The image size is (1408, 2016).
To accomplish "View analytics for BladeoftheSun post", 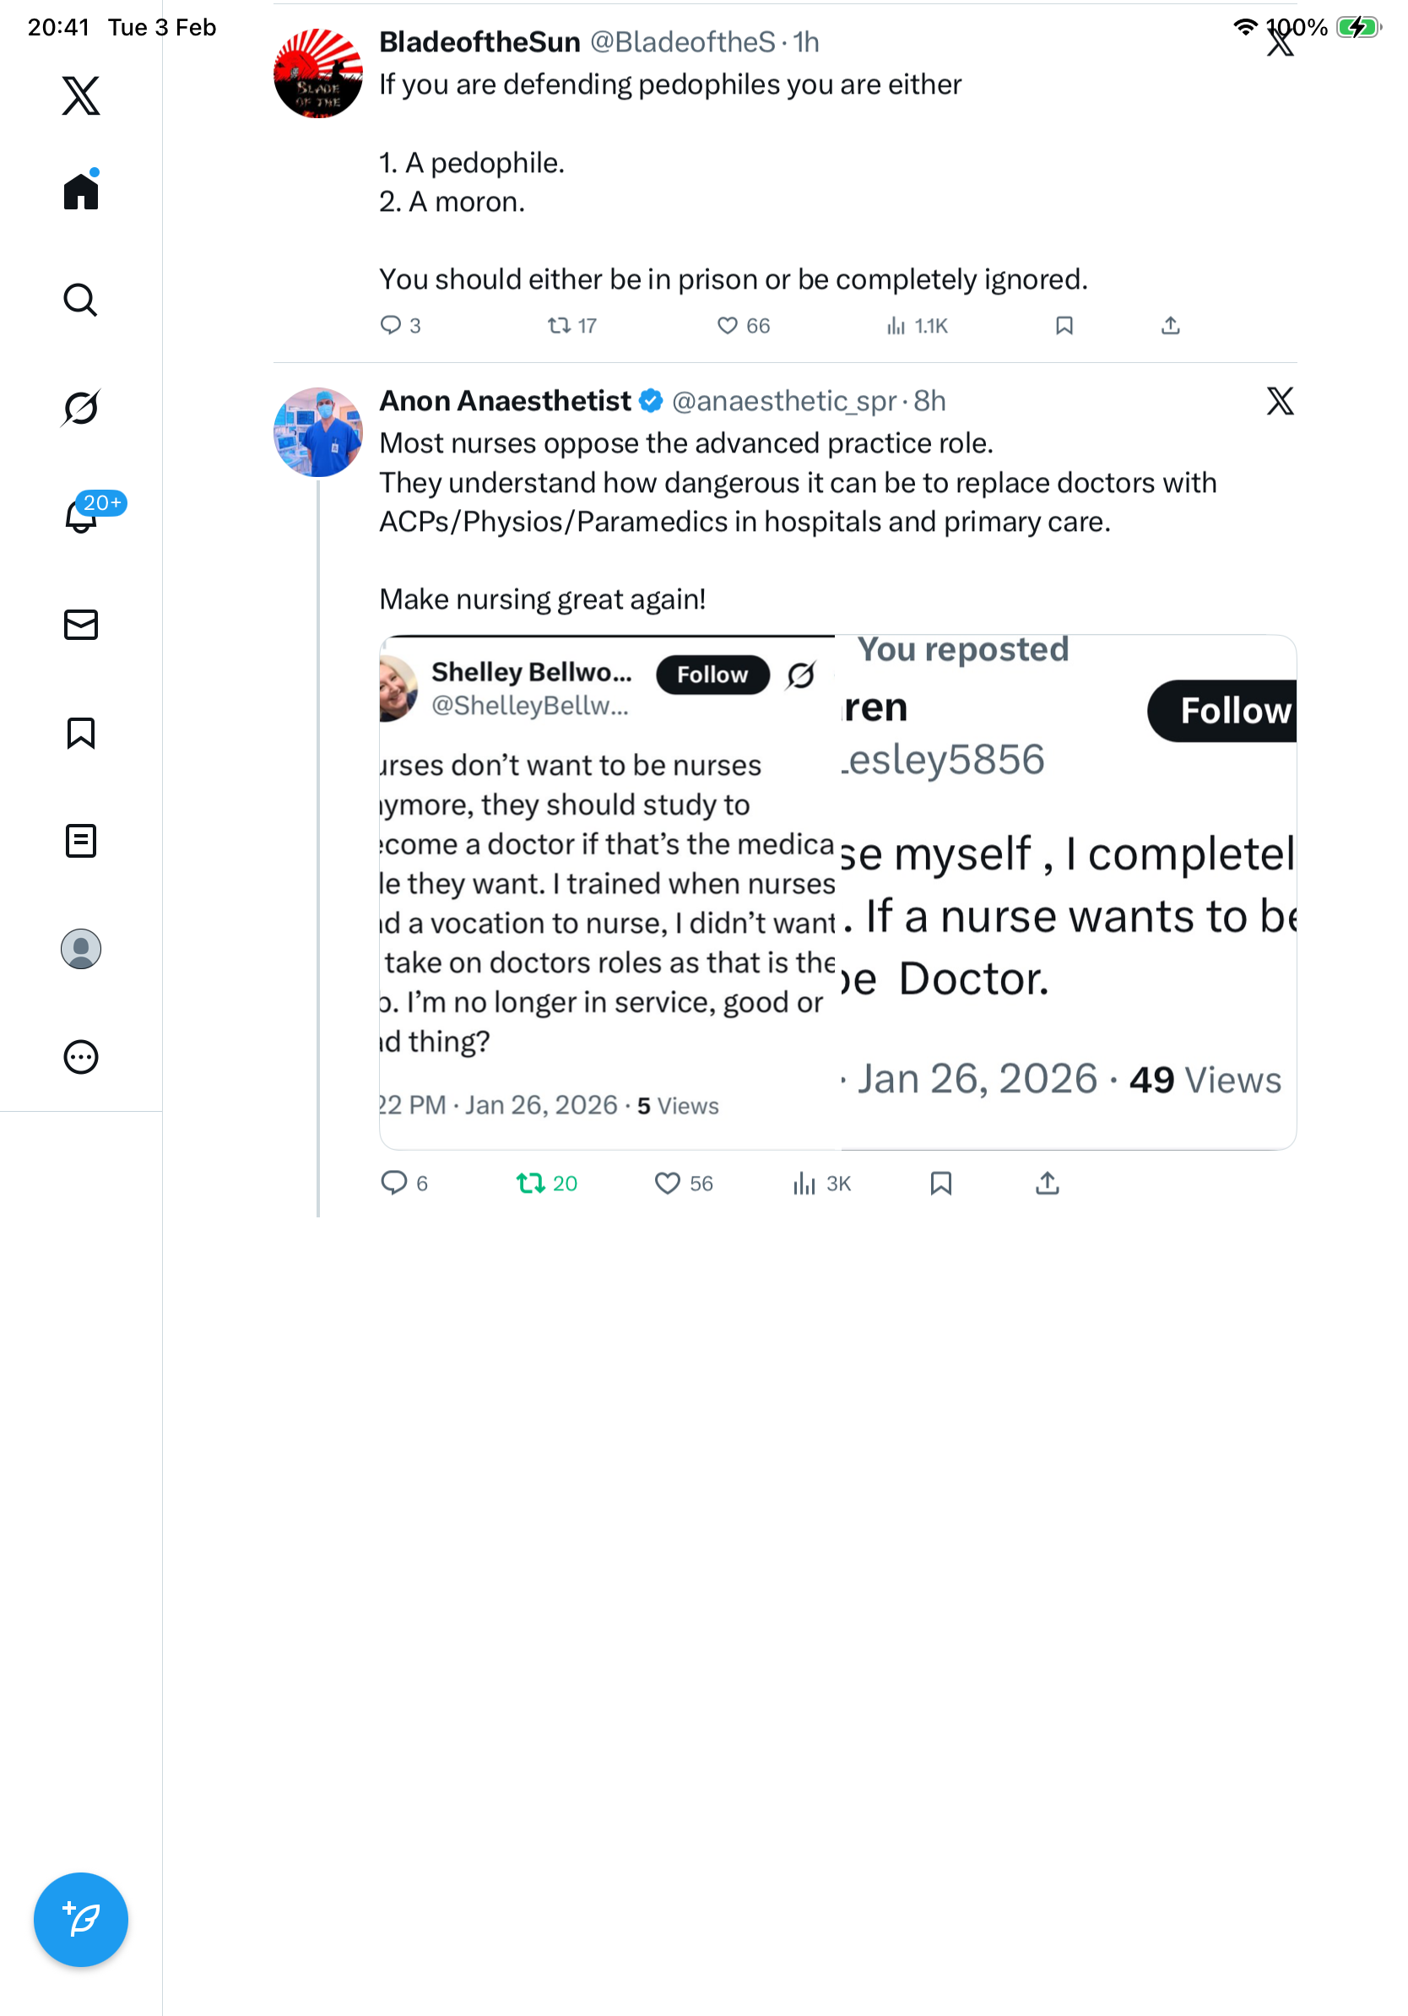I will 896,326.
